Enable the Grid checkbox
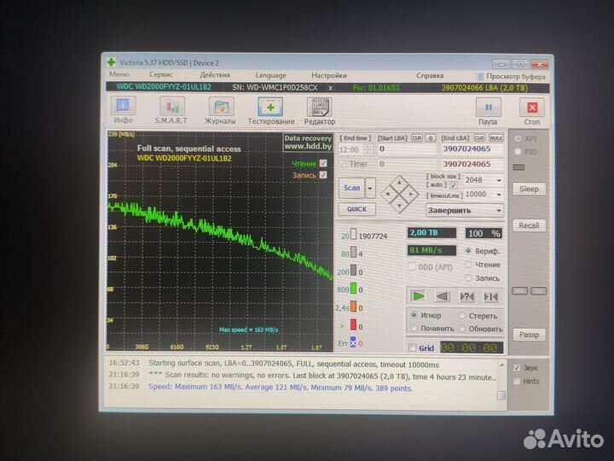The image size is (614, 461). coord(413,347)
